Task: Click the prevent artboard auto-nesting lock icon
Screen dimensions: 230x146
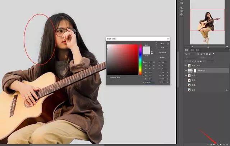Action: [x=198, y=61]
